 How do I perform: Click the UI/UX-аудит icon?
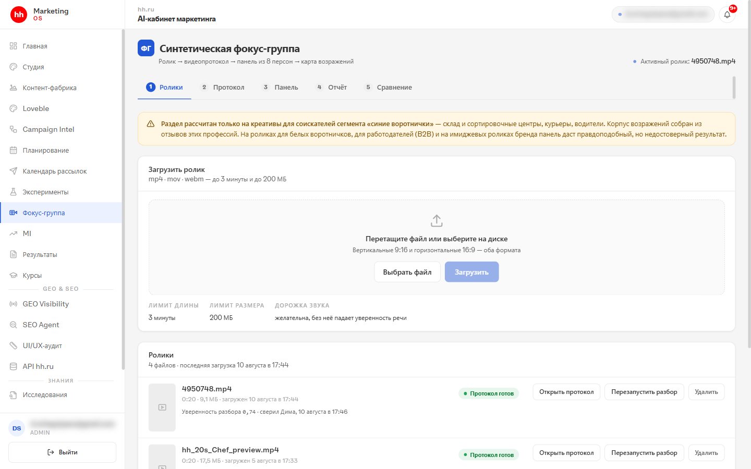tap(14, 345)
